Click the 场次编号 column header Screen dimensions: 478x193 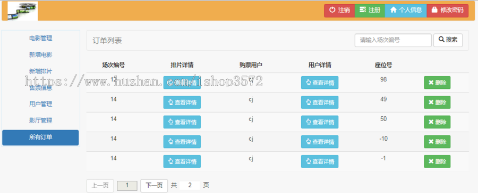[114, 65]
